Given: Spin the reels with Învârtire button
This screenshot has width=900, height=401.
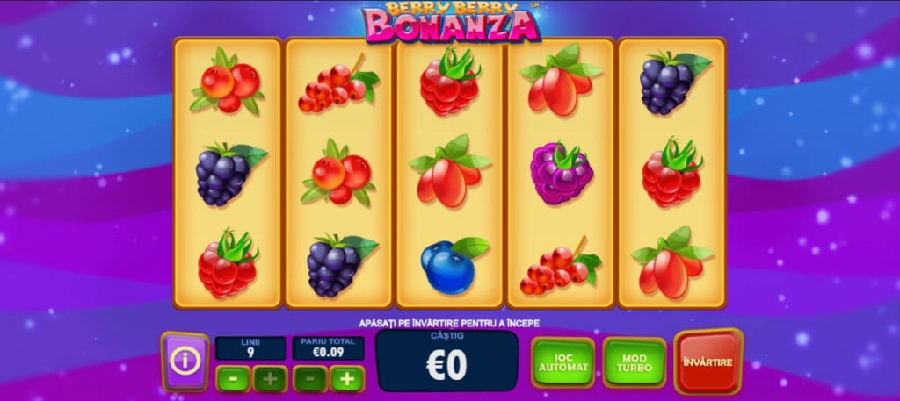Looking at the screenshot, I should (x=708, y=362).
